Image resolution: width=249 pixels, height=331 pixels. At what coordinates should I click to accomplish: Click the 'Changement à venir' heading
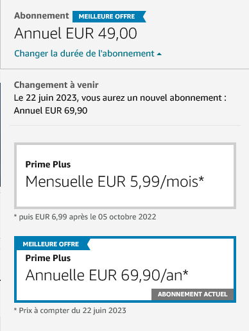56,85
